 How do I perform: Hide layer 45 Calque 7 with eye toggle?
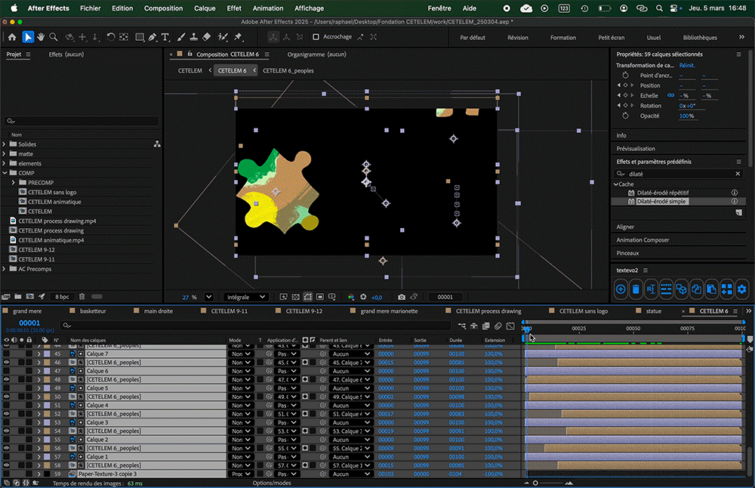point(6,354)
